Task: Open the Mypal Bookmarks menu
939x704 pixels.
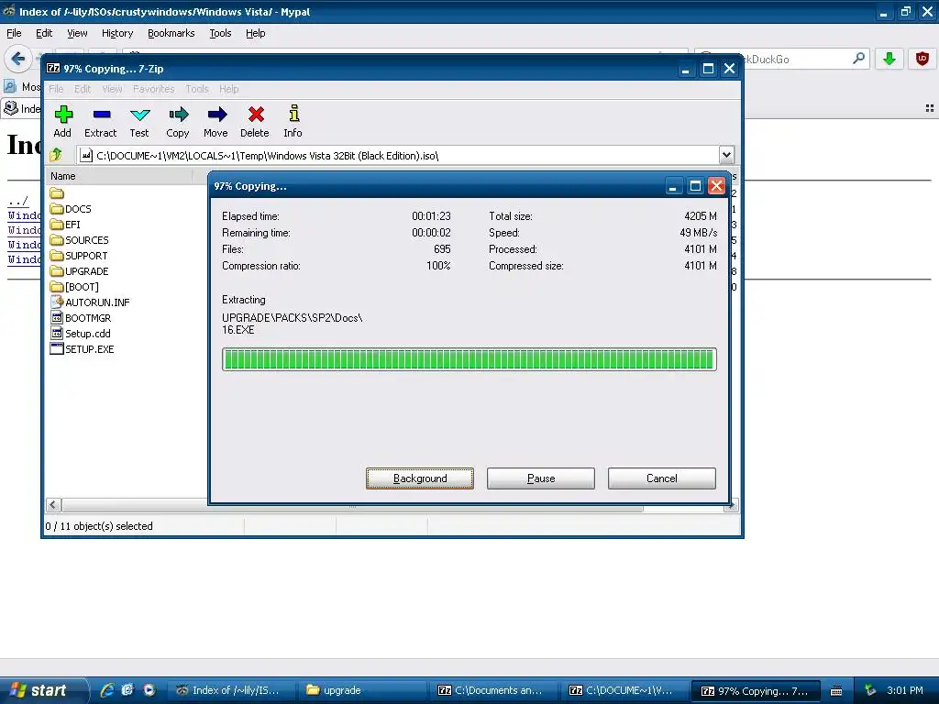Action: [171, 33]
